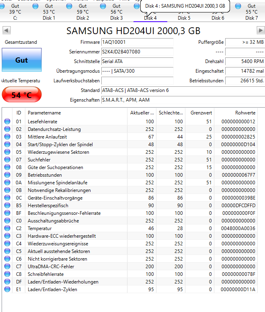
Task: Click the Eigenschaften field S.M.A.R.T., APM, AAM
Action: [183, 100]
